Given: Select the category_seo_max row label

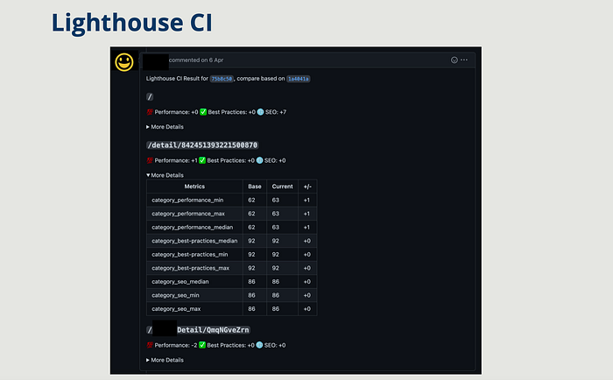Looking at the screenshot, I should 176,309.
